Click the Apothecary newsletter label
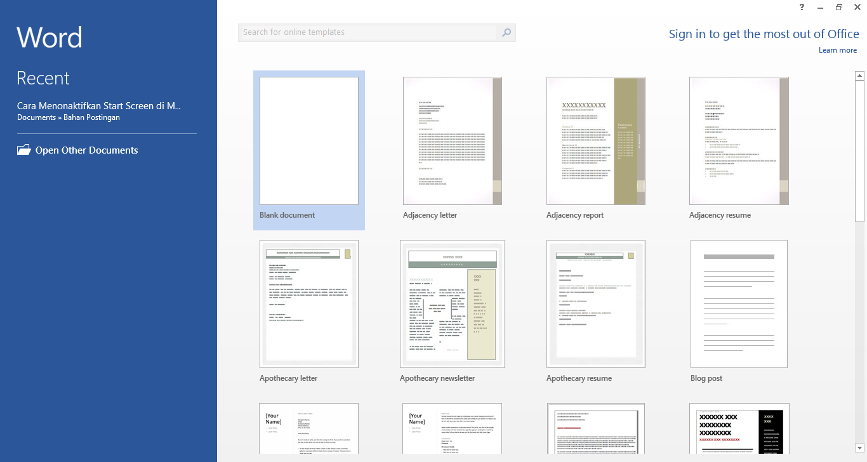This screenshot has height=462, width=867. [437, 378]
